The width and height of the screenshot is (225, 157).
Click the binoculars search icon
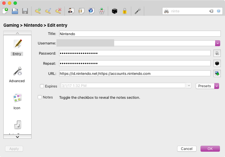166,11
